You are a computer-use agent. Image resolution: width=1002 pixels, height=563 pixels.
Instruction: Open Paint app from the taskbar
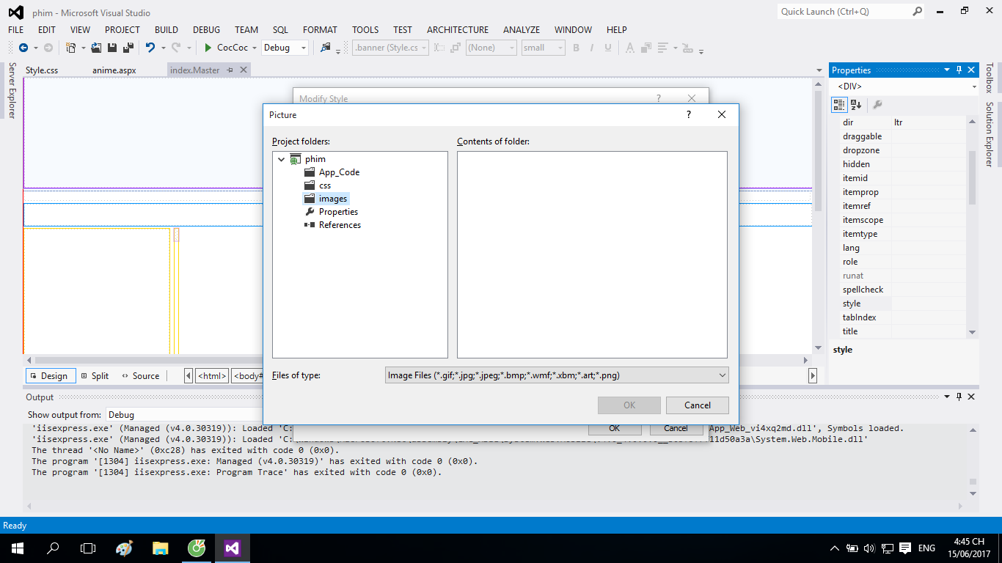pyautogui.click(x=125, y=548)
